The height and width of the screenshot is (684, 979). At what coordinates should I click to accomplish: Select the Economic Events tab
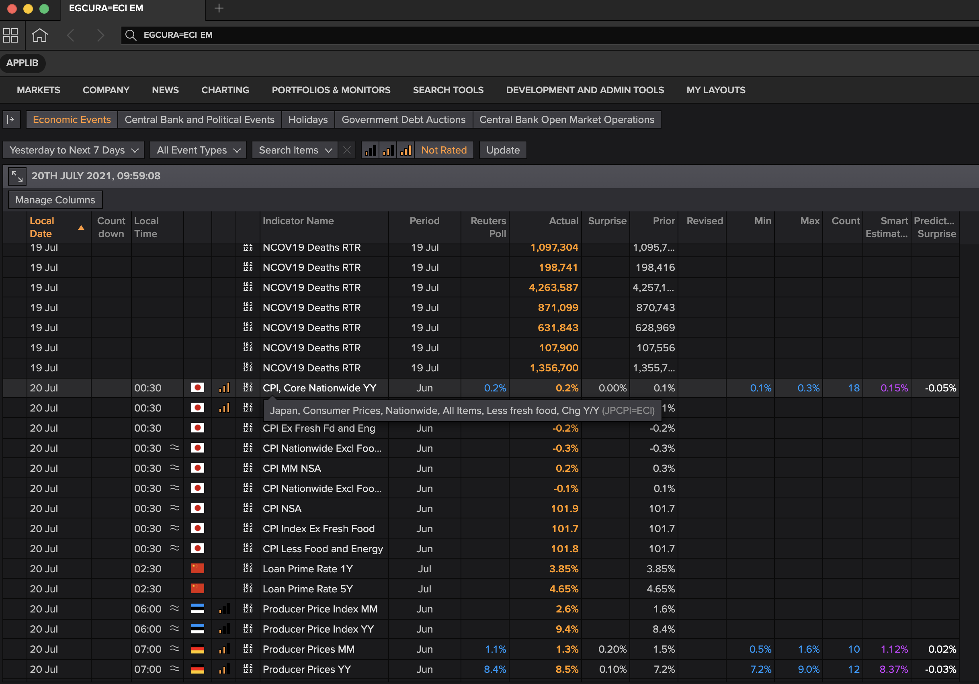click(72, 119)
